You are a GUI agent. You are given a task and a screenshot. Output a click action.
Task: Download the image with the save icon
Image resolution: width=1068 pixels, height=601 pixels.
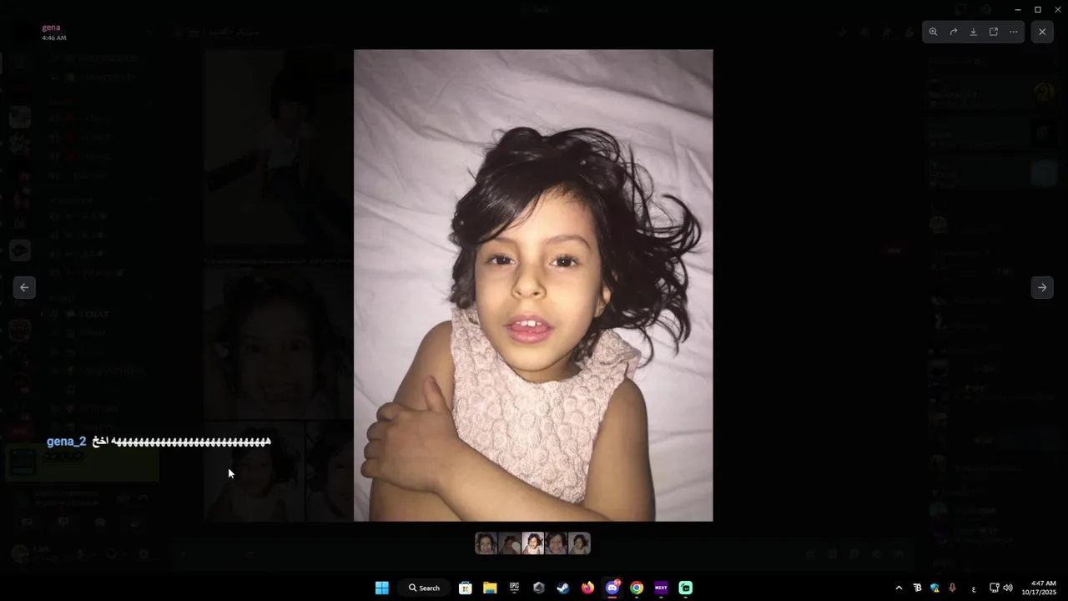(973, 32)
